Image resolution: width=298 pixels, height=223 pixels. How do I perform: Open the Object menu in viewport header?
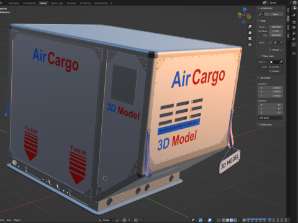pos(17,220)
